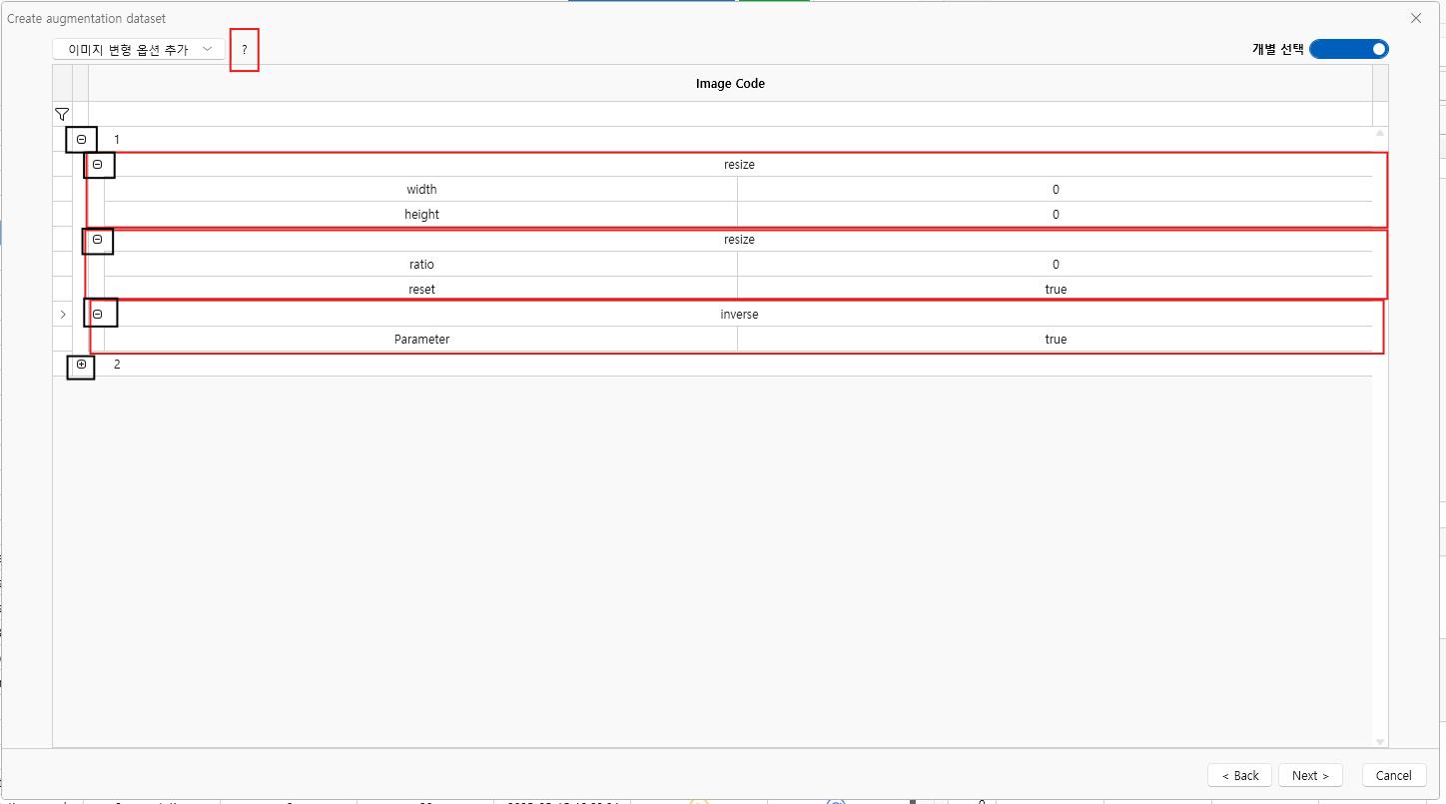
Task: Expand image code row 2
Action: [x=81, y=366]
